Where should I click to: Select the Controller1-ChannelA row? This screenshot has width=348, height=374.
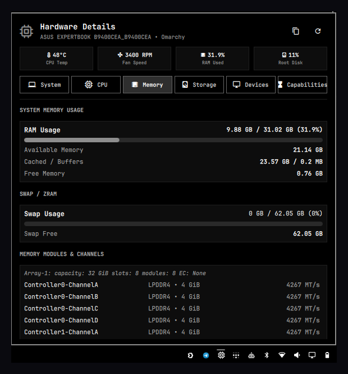(x=173, y=332)
